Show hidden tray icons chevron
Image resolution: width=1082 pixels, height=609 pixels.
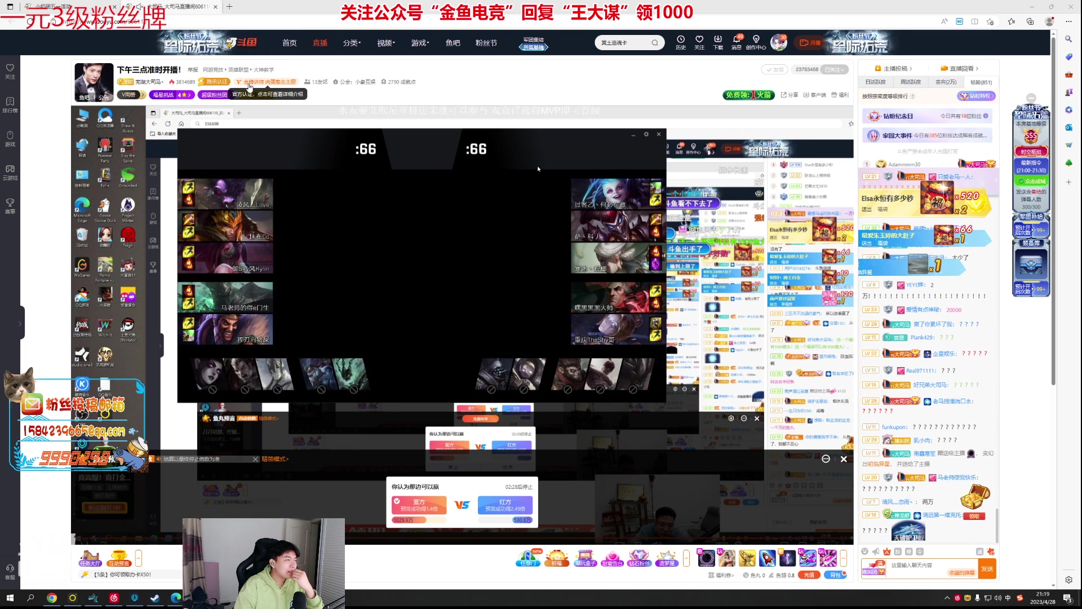point(947,598)
